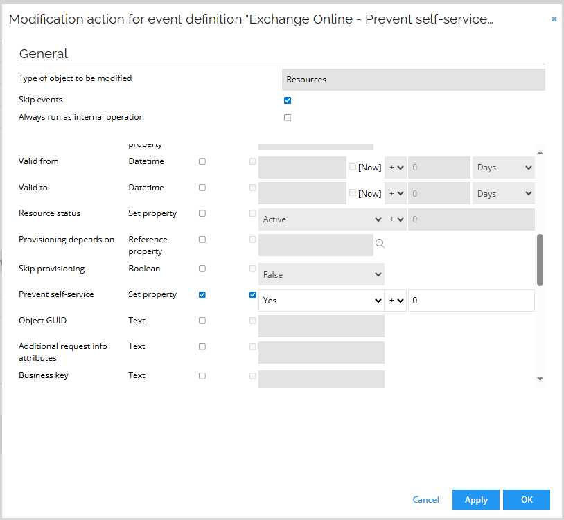Open the Prevent self-service Yes dropdown

(321, 301)
